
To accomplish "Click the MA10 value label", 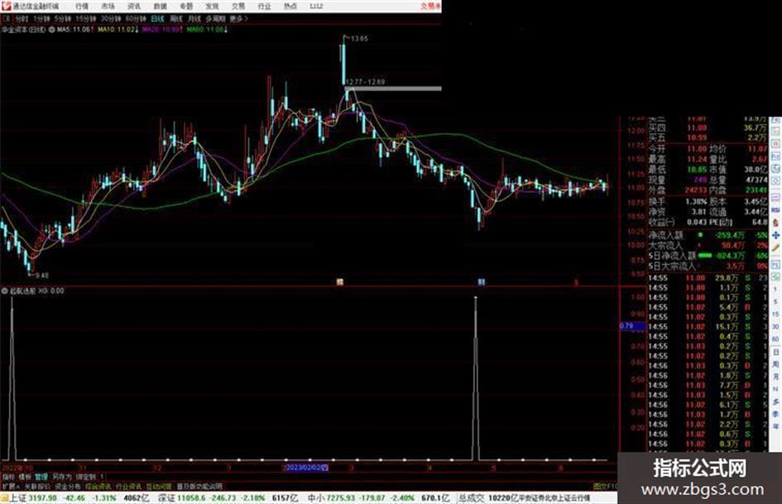I will tap(118, 30).
